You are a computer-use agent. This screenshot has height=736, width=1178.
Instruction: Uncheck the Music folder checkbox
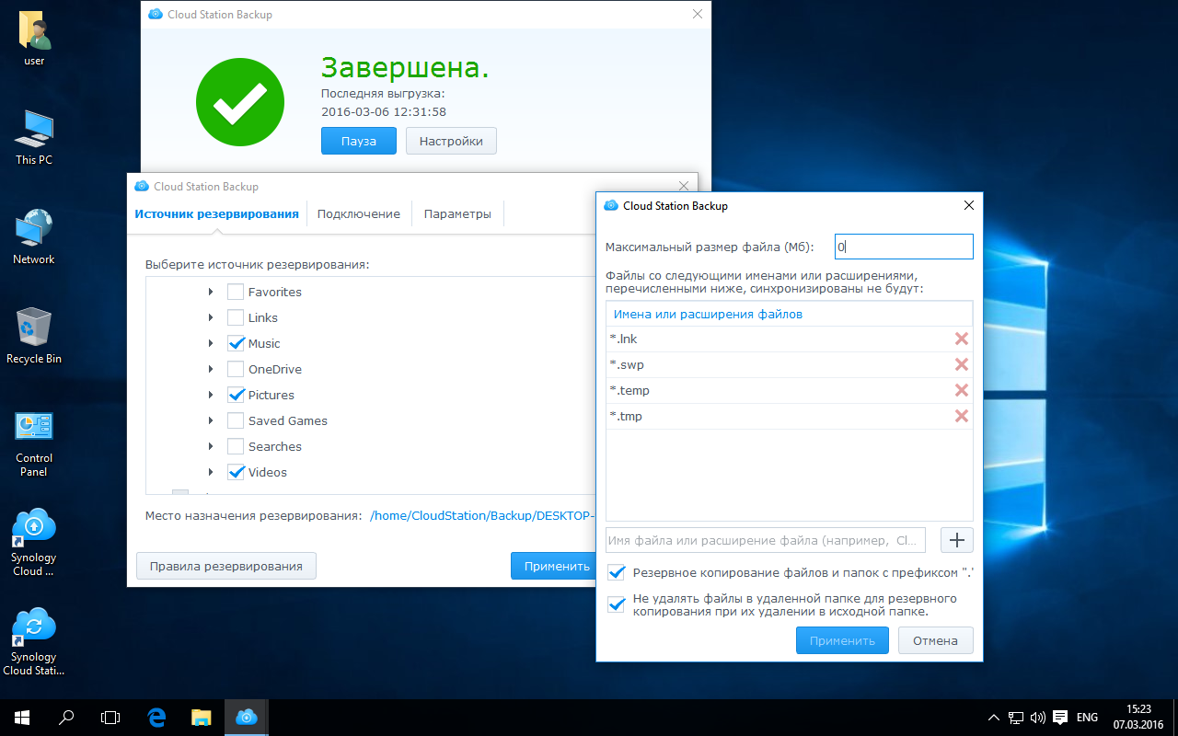coord(236,343)
